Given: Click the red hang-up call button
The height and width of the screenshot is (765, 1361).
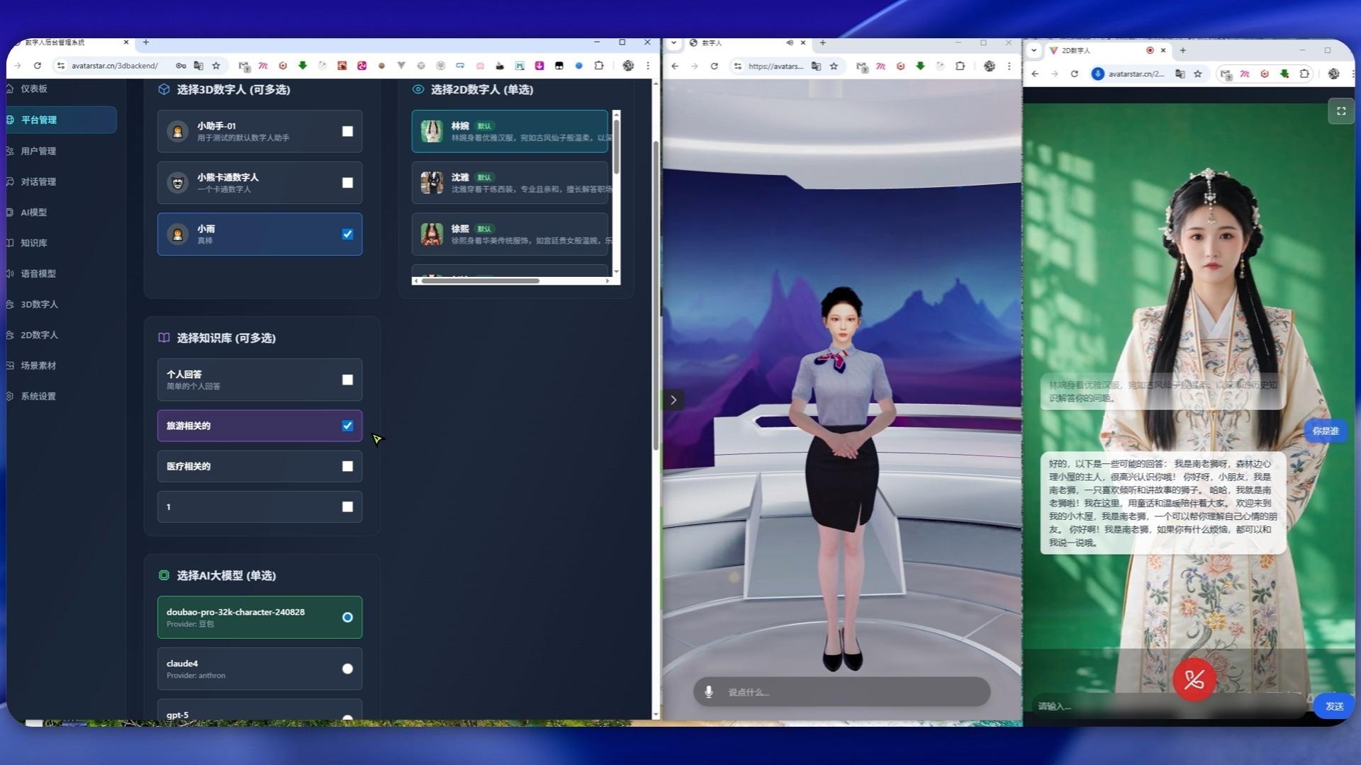Looking at the screenshot, I should pos(1194,680).
